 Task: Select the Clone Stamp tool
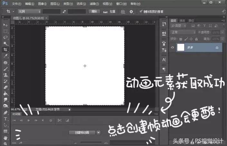click(5, 75)
